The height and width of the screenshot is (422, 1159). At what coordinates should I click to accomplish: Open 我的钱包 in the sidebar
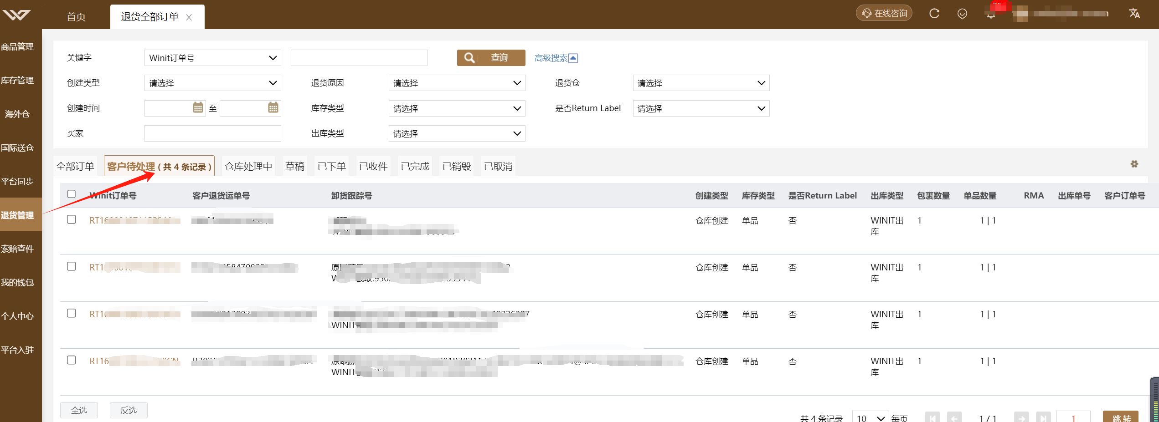pyautogui.click(x=17, y=283)
